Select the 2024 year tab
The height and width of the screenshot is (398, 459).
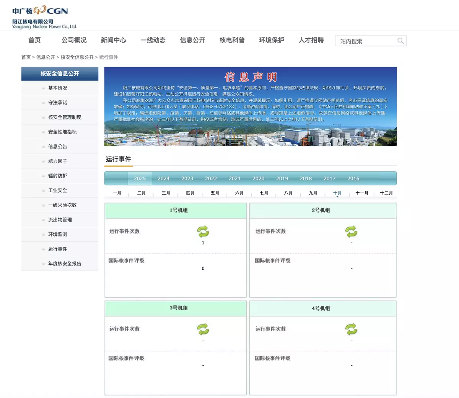click(163, 179)
